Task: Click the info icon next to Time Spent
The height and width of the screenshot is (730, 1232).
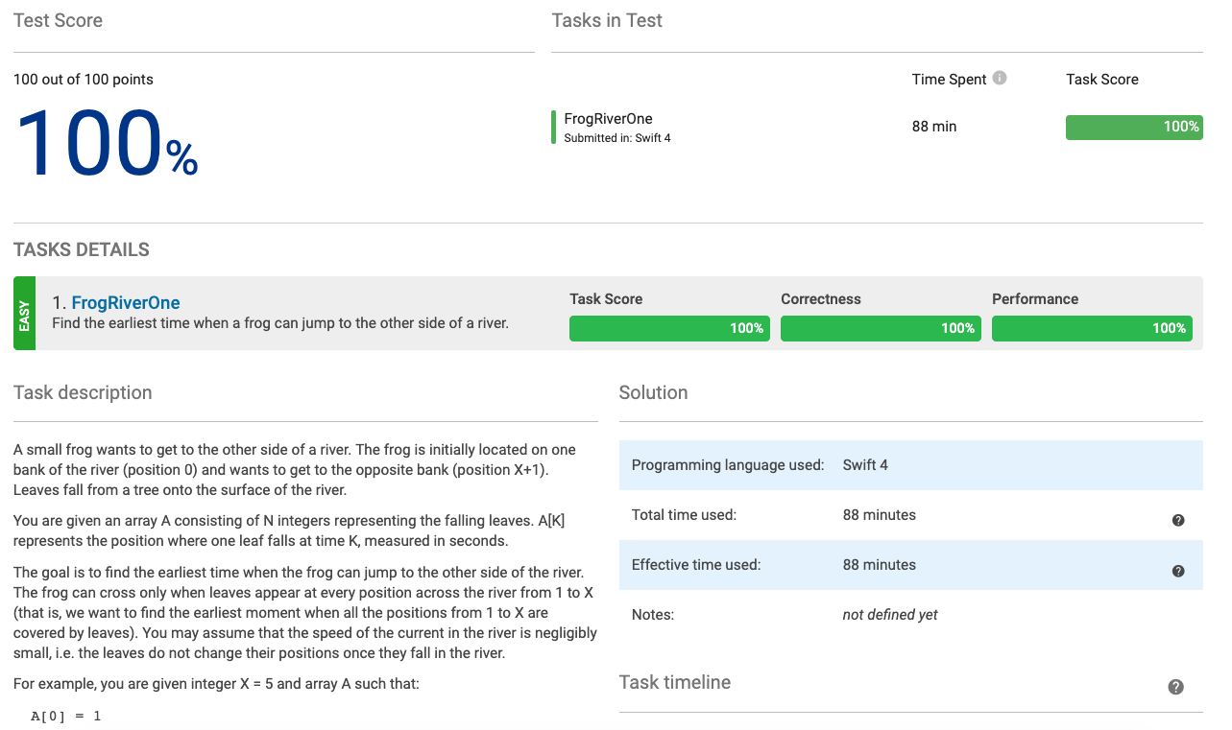Action: coord(1000,79)
